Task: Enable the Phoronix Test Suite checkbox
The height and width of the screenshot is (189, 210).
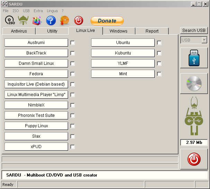Action: point(72,115)
